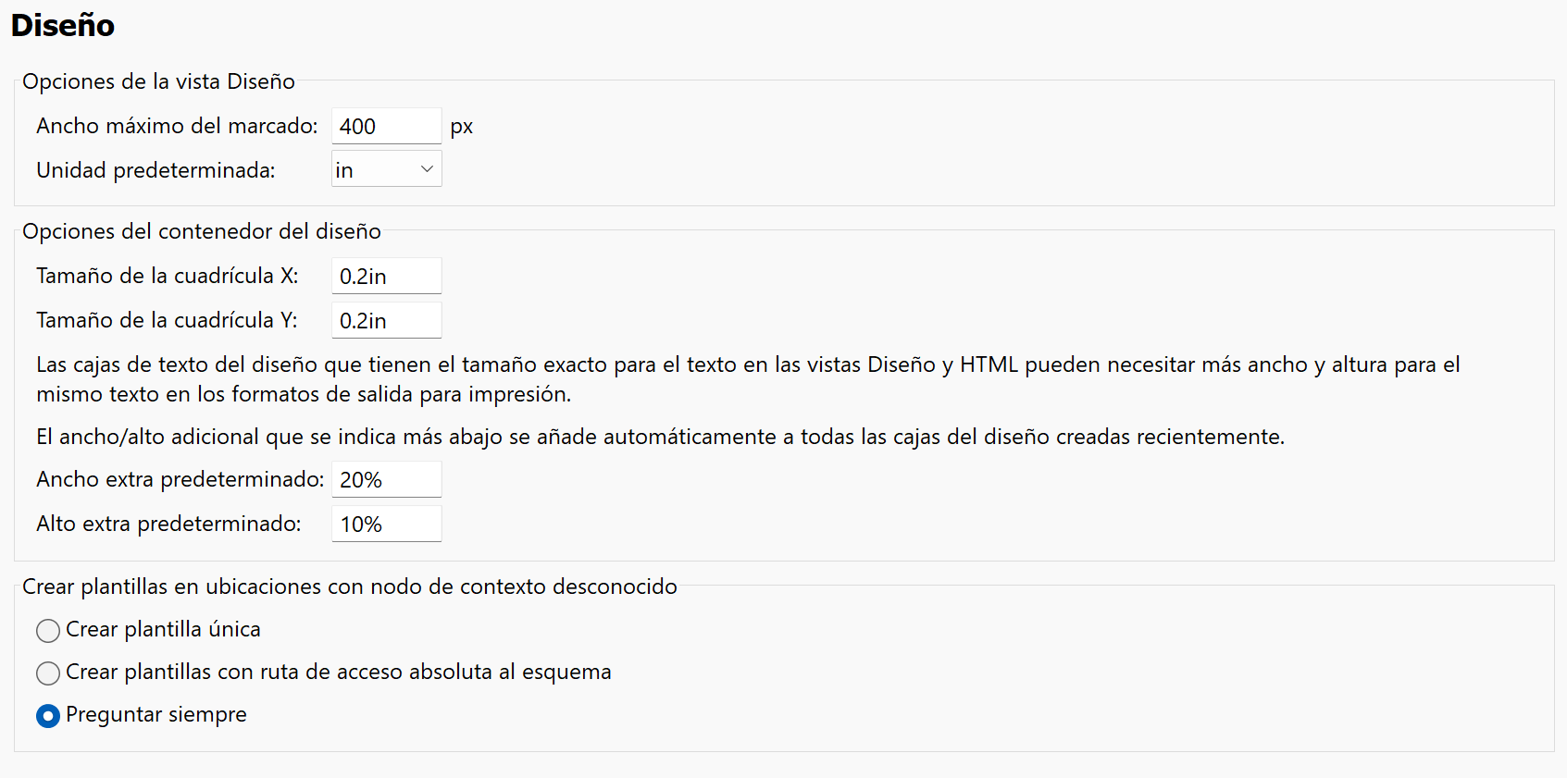Click the 'Diseño' heading
The width and height of the screenshot is (1567, 778).
click(63, 25)
